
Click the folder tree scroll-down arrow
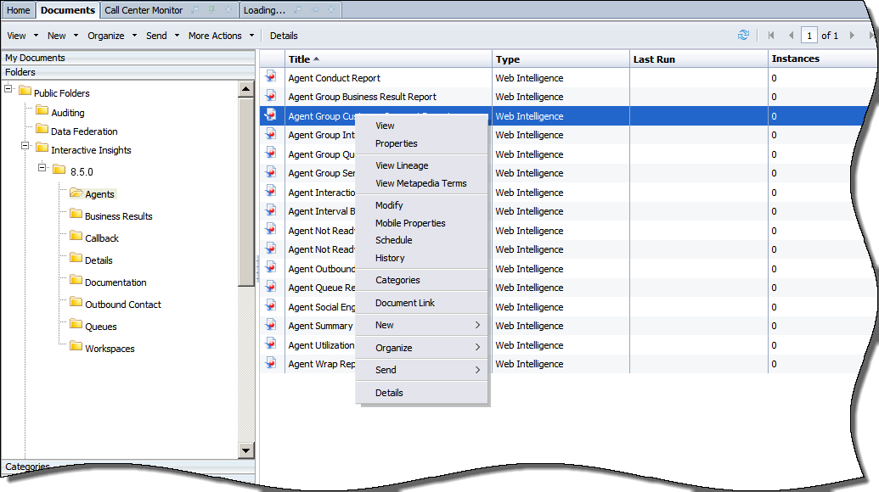(x=246, y=450)
